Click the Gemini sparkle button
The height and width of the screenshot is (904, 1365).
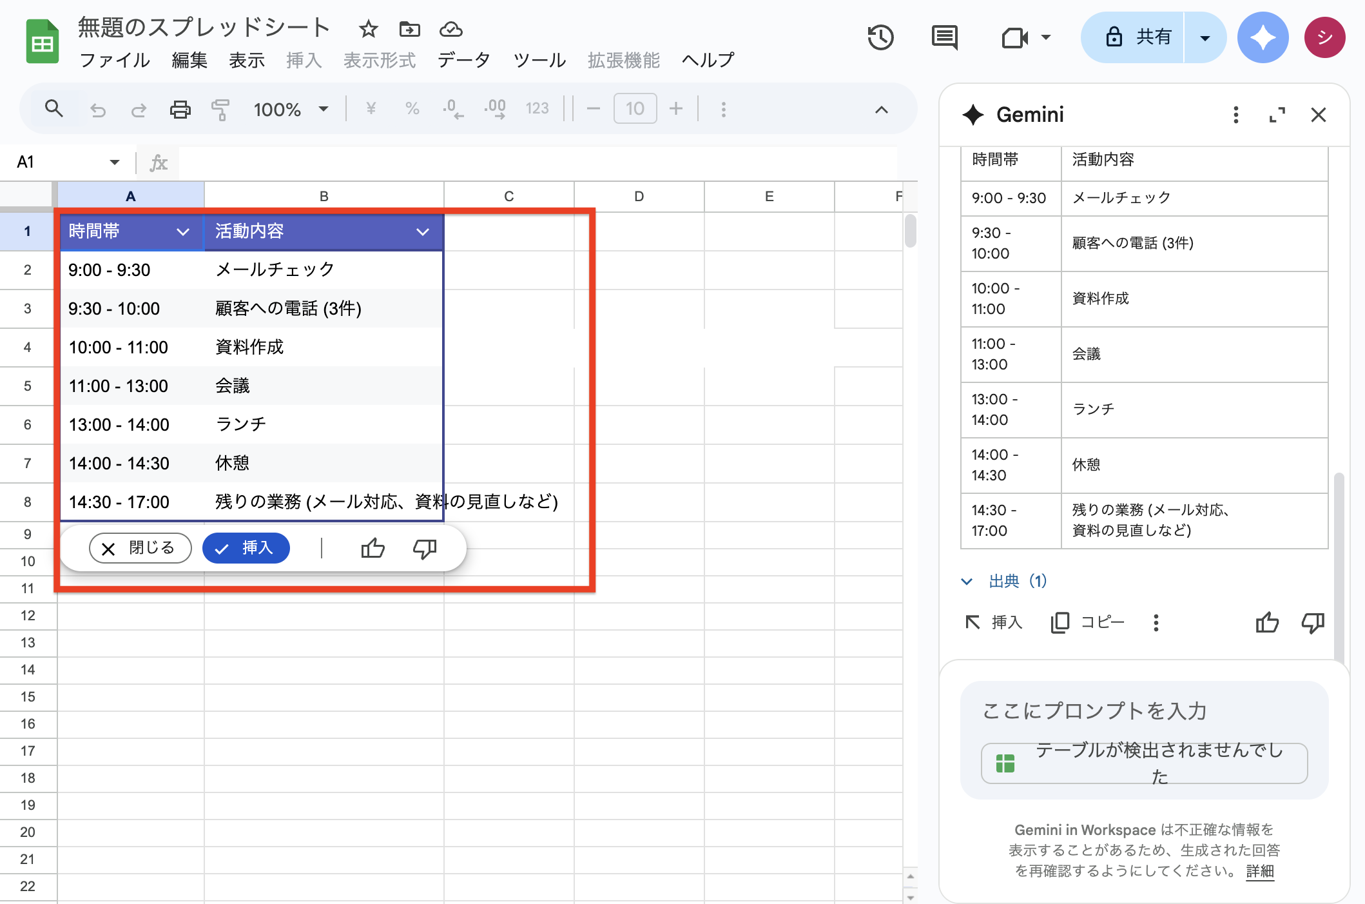pyautogui.click(x=1263, y=37)
